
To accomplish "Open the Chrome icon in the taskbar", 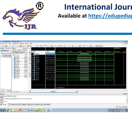I will pos(8,110).
